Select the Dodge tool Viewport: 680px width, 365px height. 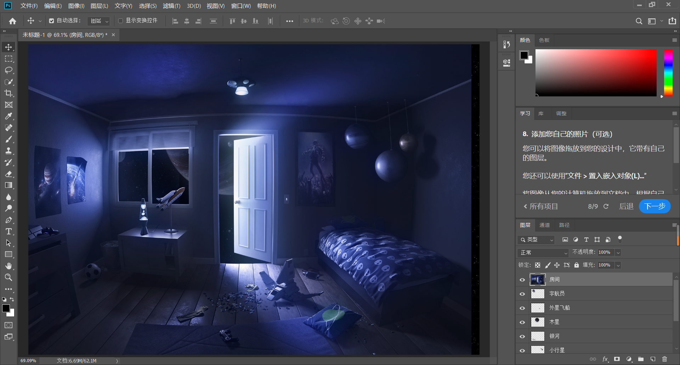(x=8, y=208)
